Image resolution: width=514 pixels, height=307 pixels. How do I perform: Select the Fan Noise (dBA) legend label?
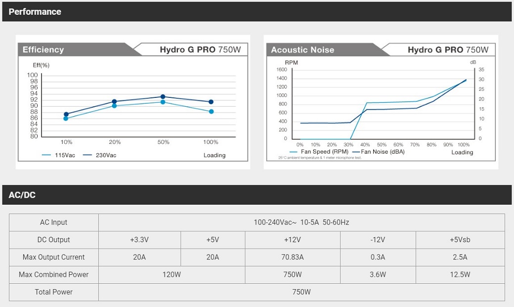(x=383, y=152)
